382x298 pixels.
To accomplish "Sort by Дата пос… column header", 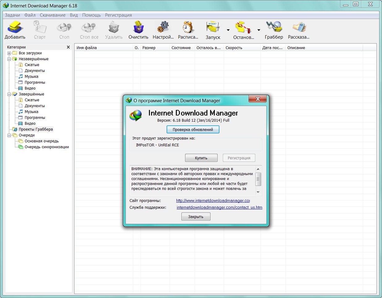I will [x=273, y=48].
